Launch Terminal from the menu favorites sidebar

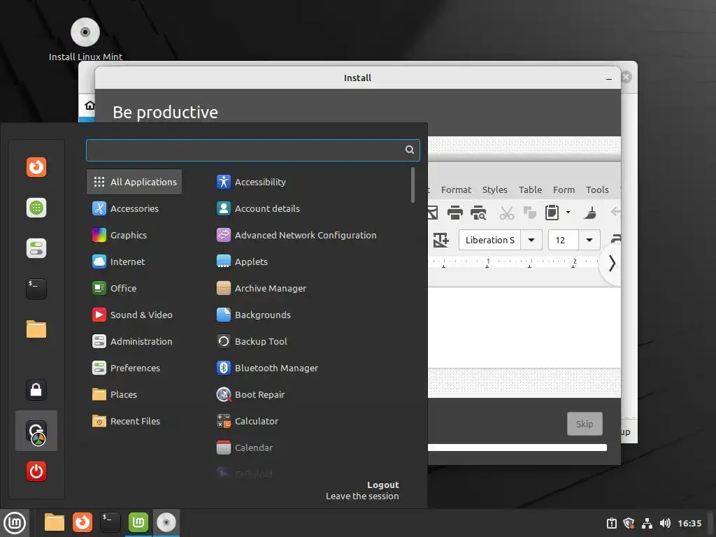tap(36, 289)
